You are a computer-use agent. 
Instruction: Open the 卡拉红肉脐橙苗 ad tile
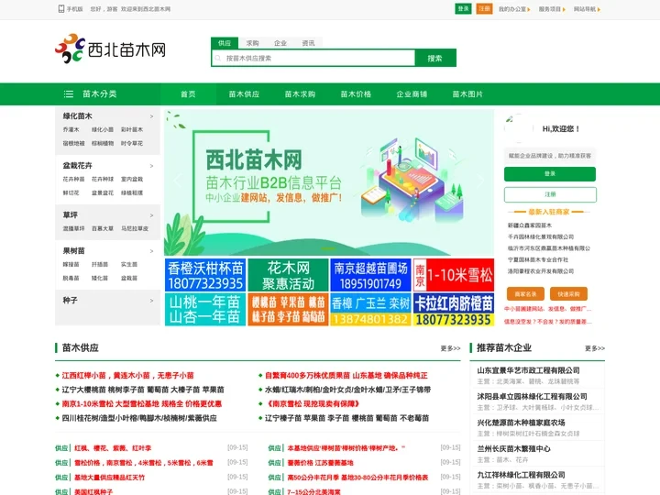454,310
